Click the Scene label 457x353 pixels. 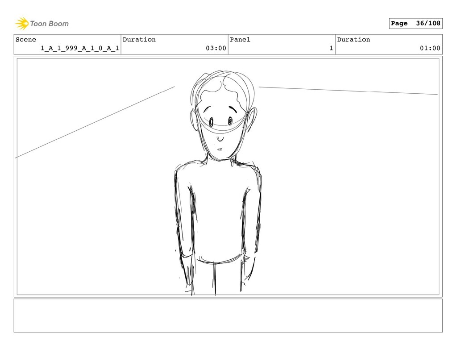pos(25,40)
